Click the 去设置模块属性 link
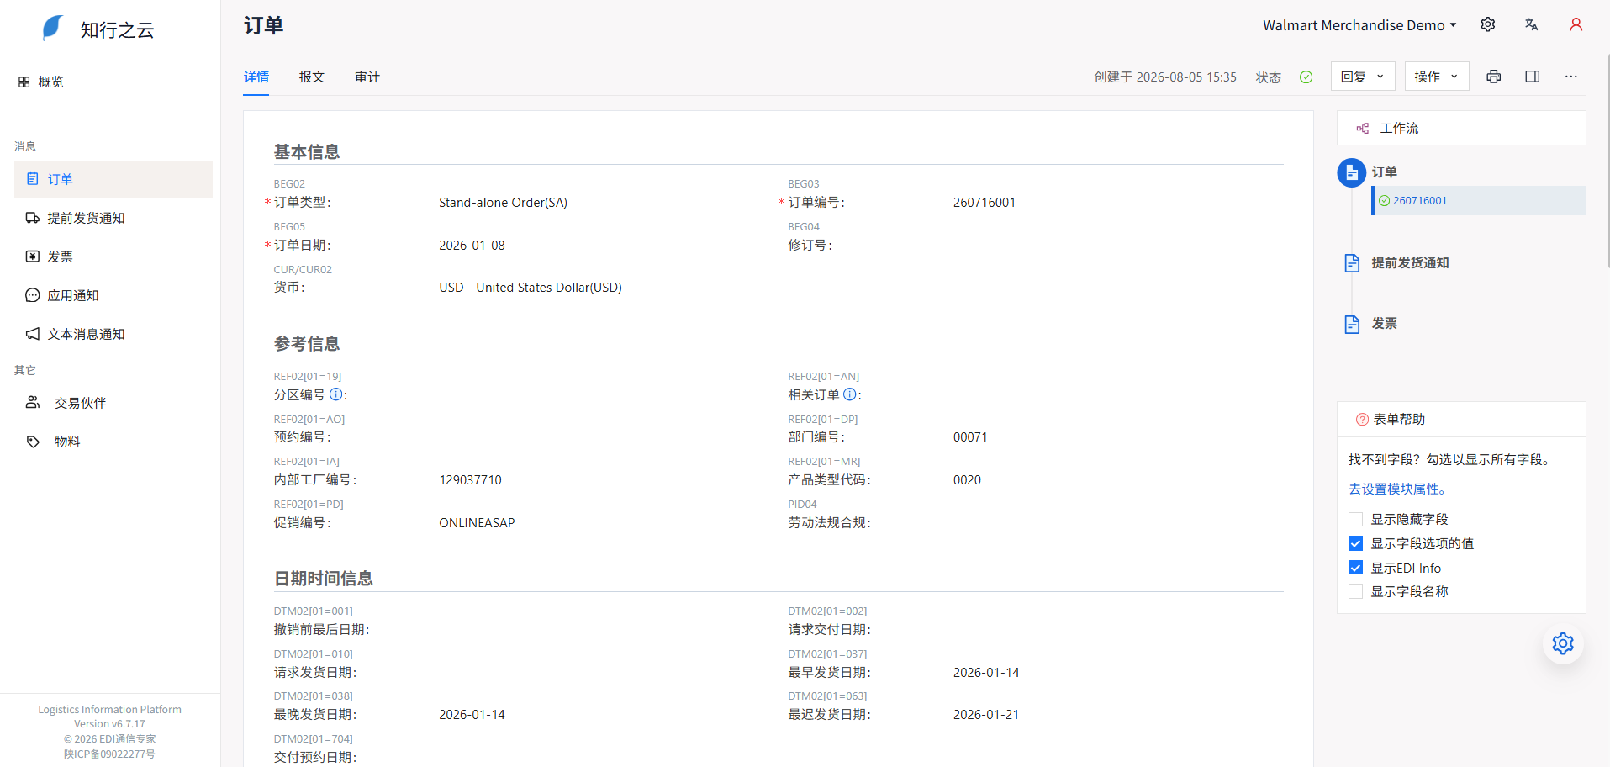 pyautogui.click(x=1397, y=489)
